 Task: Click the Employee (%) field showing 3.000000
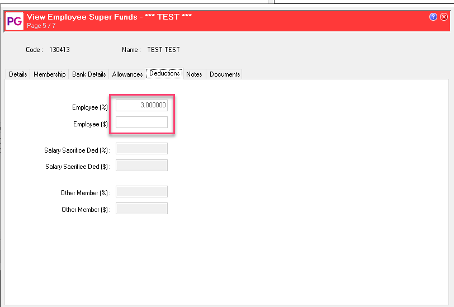(141, 106)
